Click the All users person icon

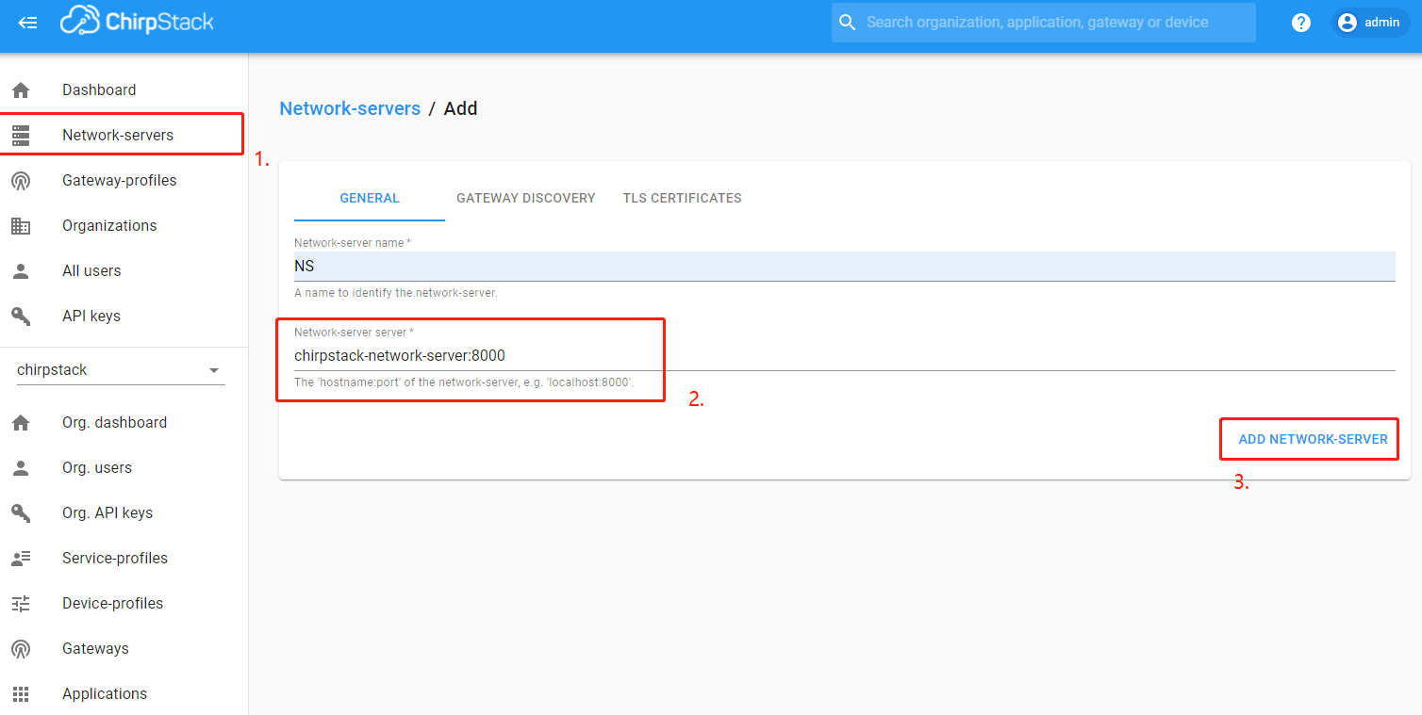click(x=21, y=271)
